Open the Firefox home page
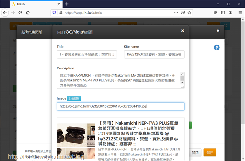 [28, 13]
